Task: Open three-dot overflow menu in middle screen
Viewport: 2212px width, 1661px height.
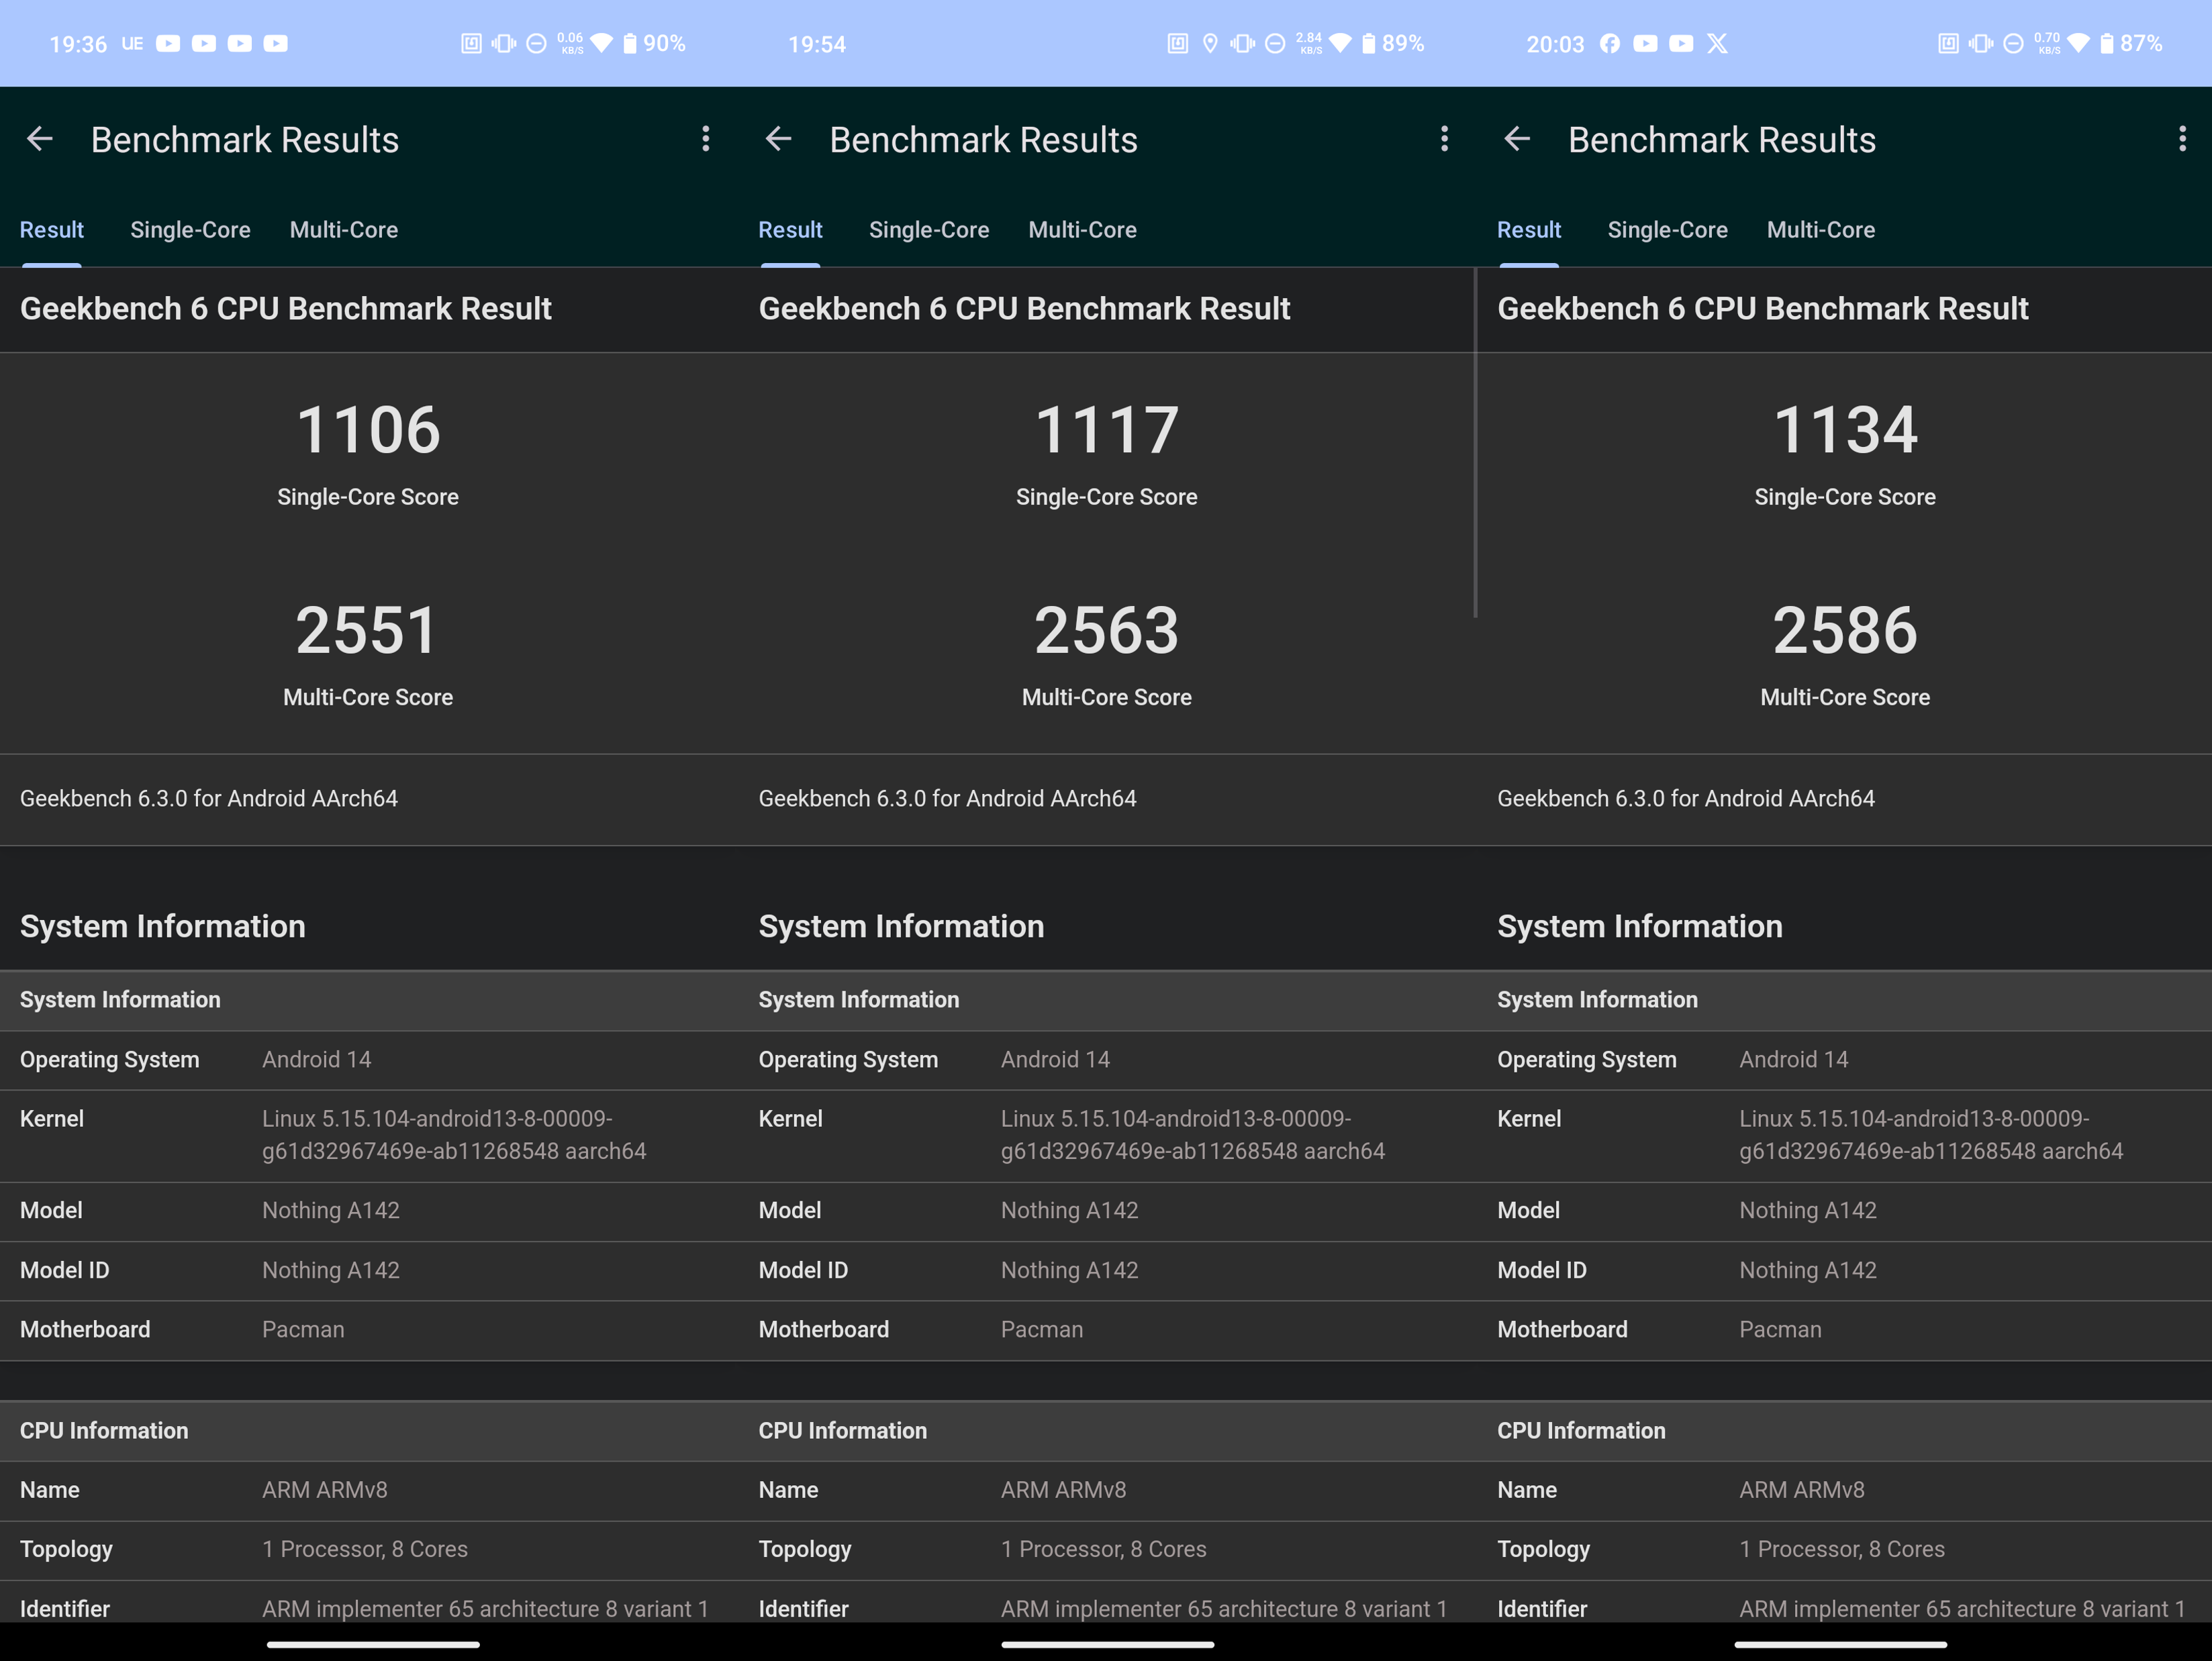Action: (x=1444, y=139)
